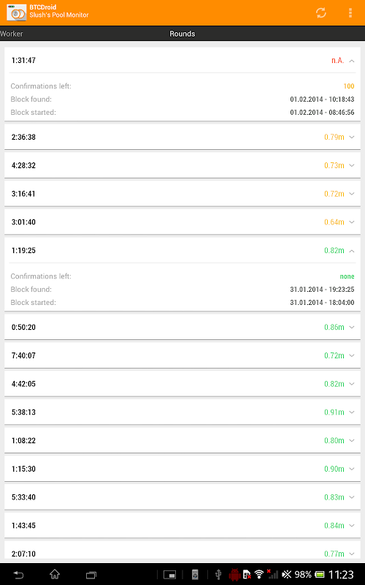Select the Rounds tab
This screenshot has height=585, width=365.
[x=182, y=34]
